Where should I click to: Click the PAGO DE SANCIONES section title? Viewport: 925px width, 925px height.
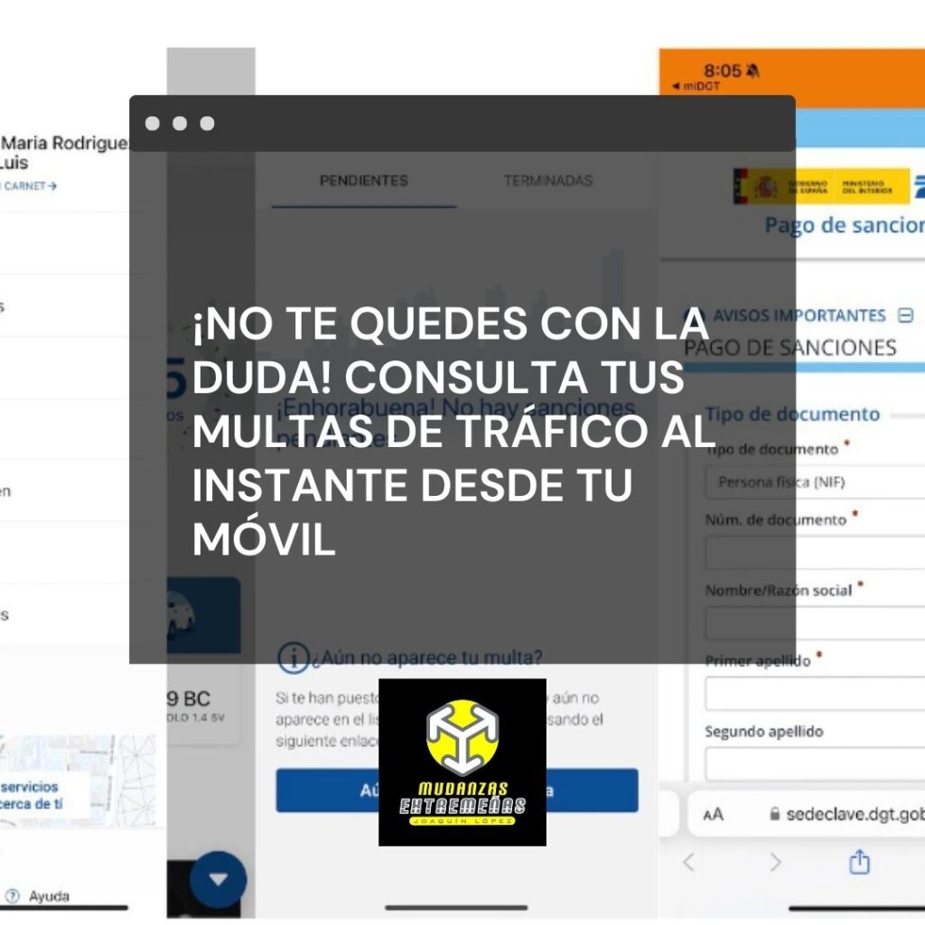790,348
